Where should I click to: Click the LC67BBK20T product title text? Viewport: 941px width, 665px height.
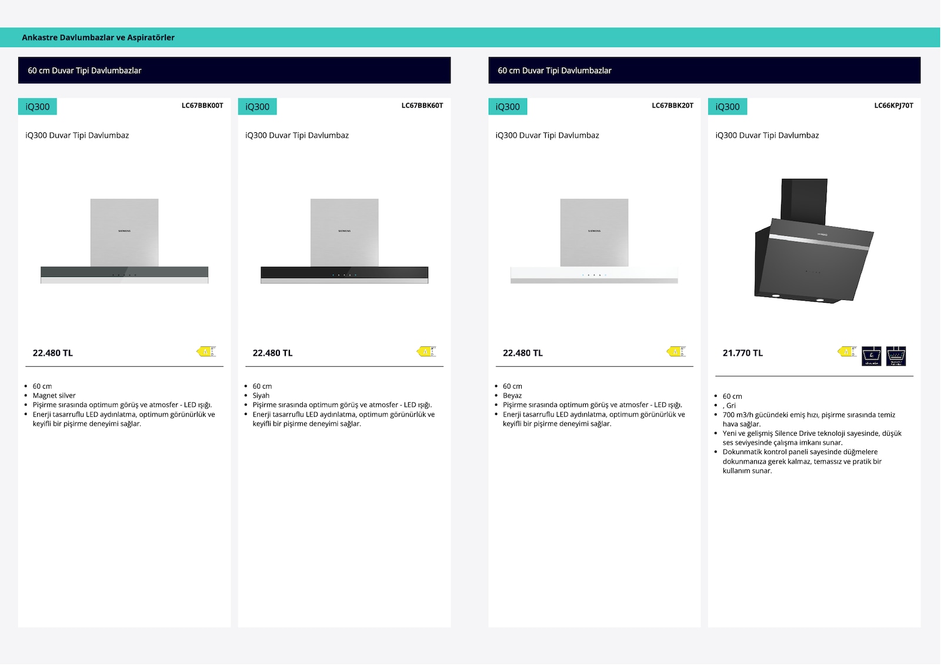click(547, 135)
